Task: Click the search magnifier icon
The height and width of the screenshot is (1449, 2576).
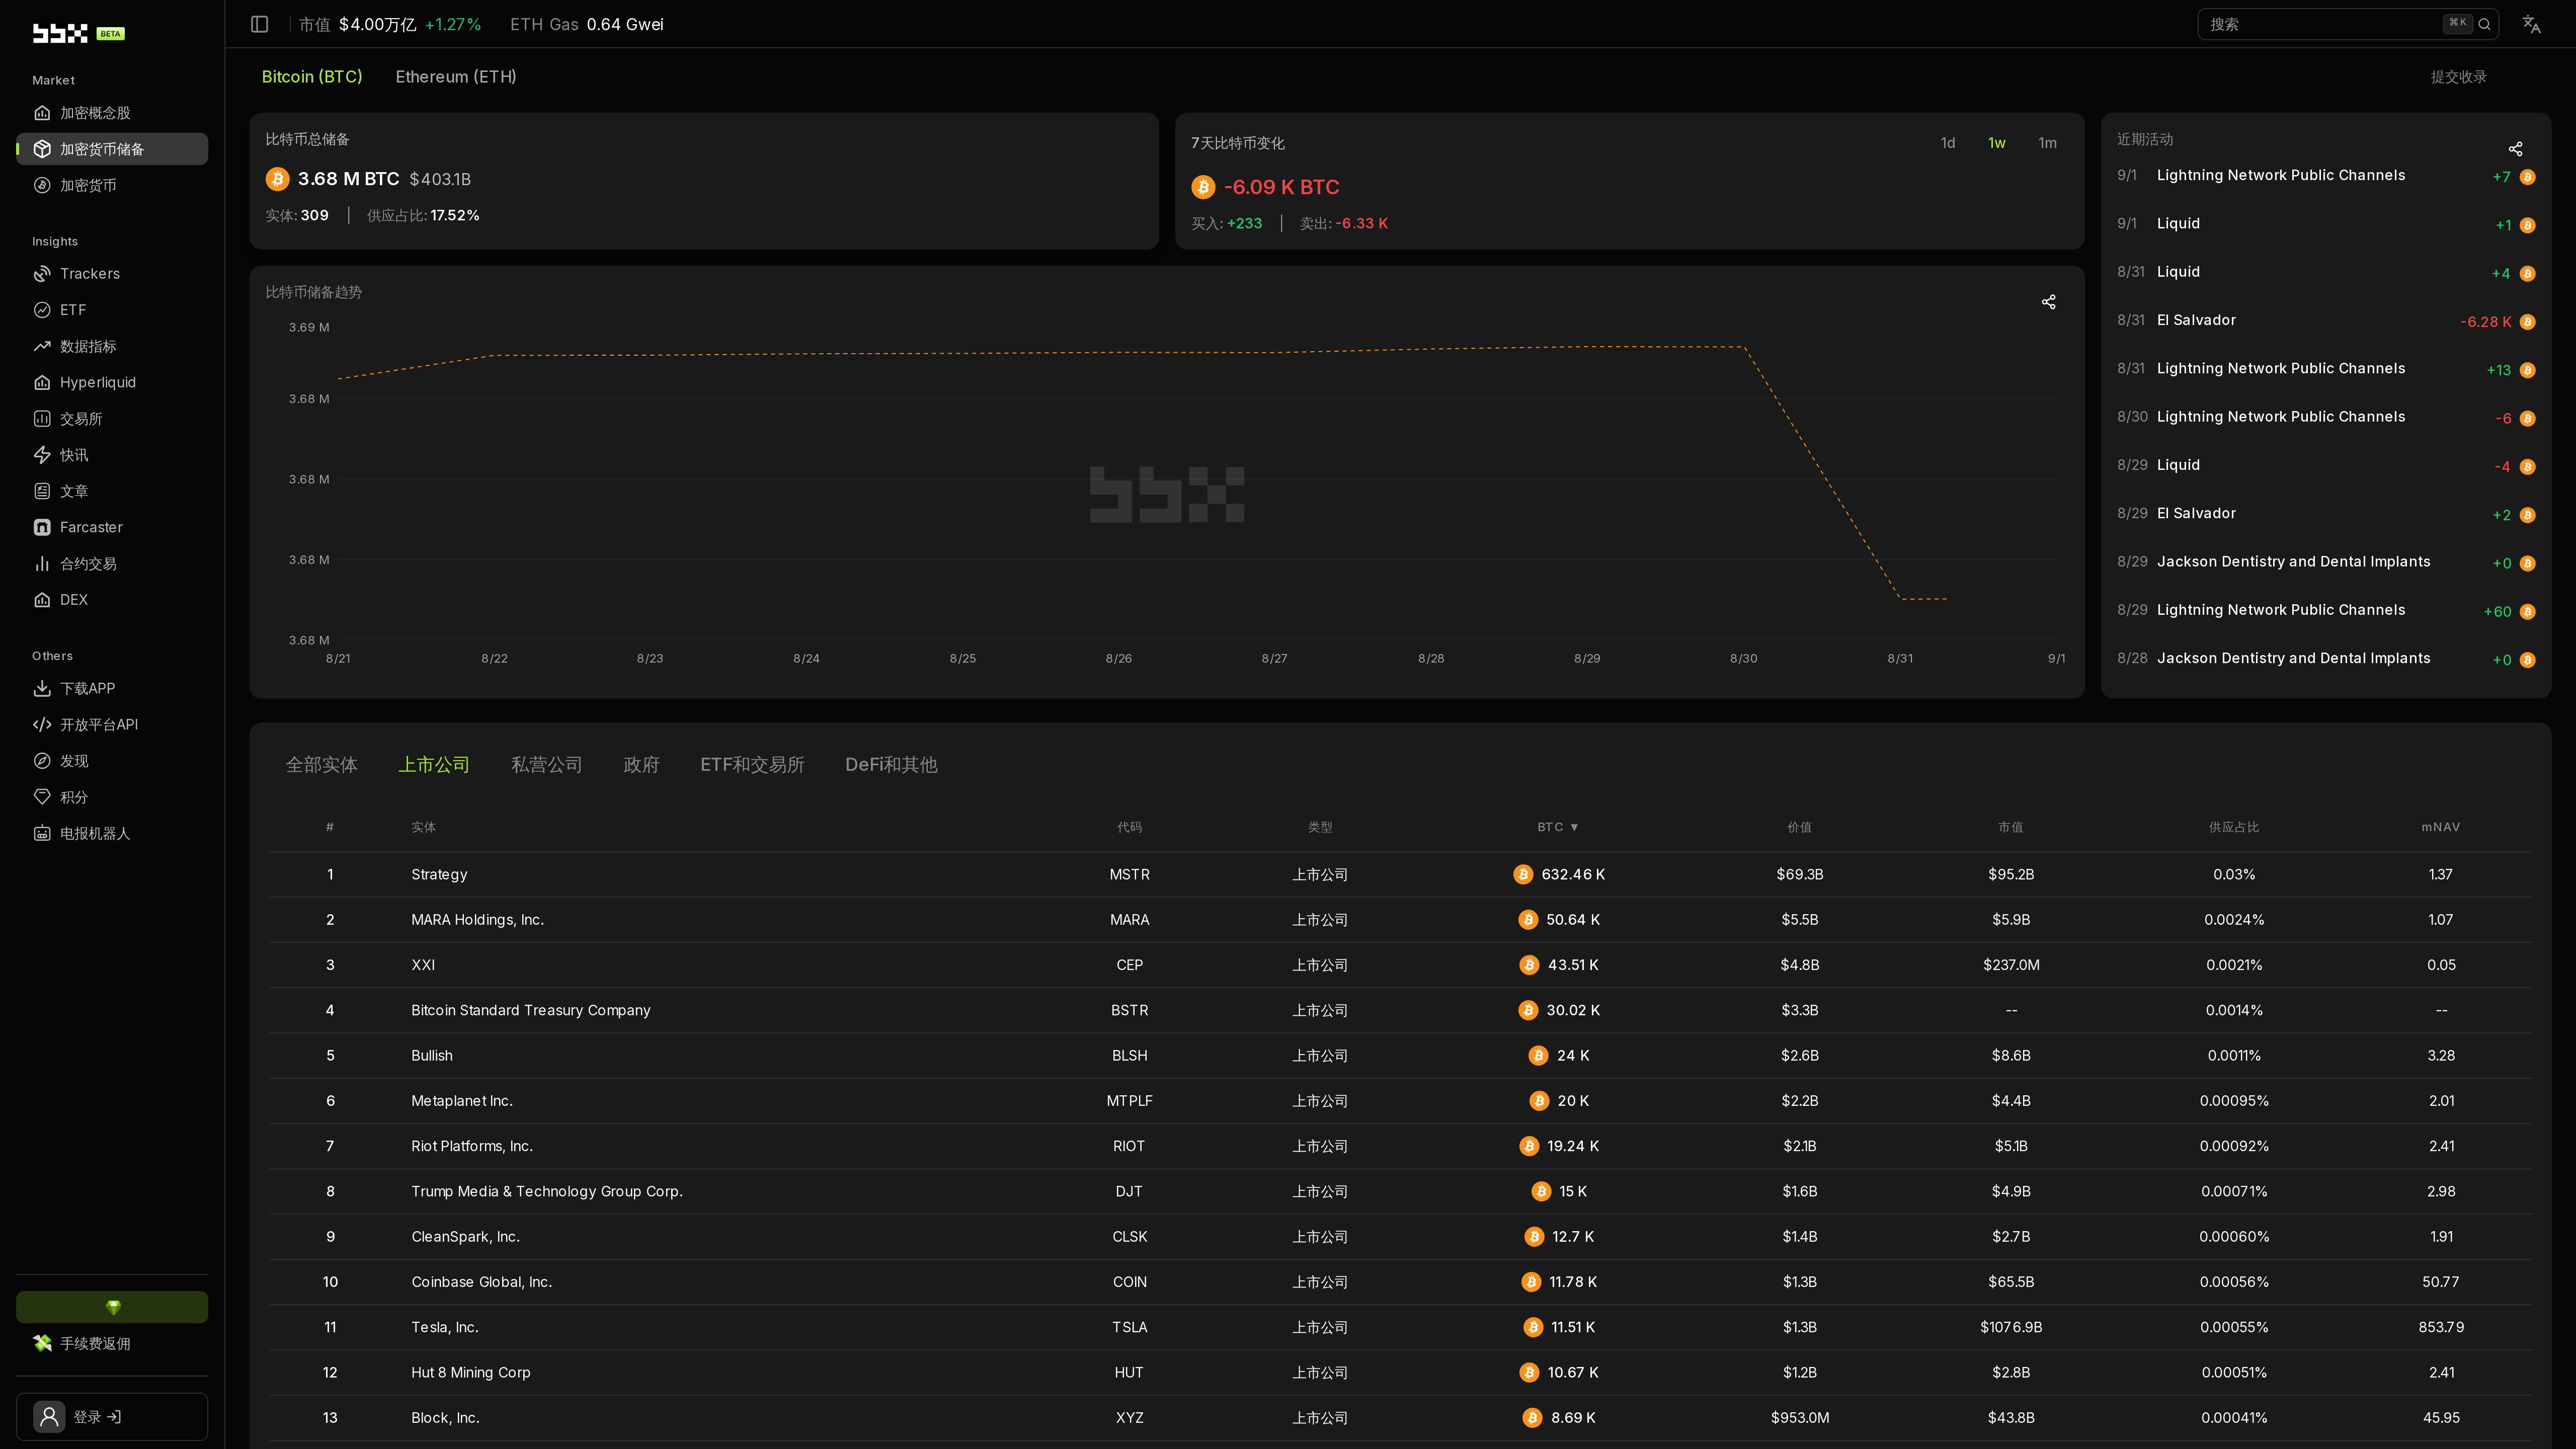Action: pos(2484,24)
